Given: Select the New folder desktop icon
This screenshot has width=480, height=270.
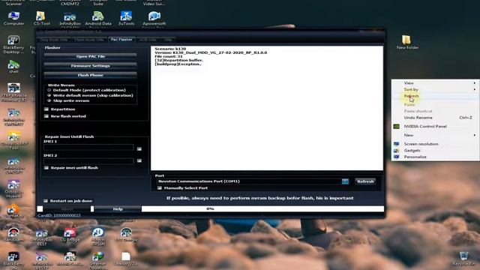Looking at the screenshot, I should (407, 42).
